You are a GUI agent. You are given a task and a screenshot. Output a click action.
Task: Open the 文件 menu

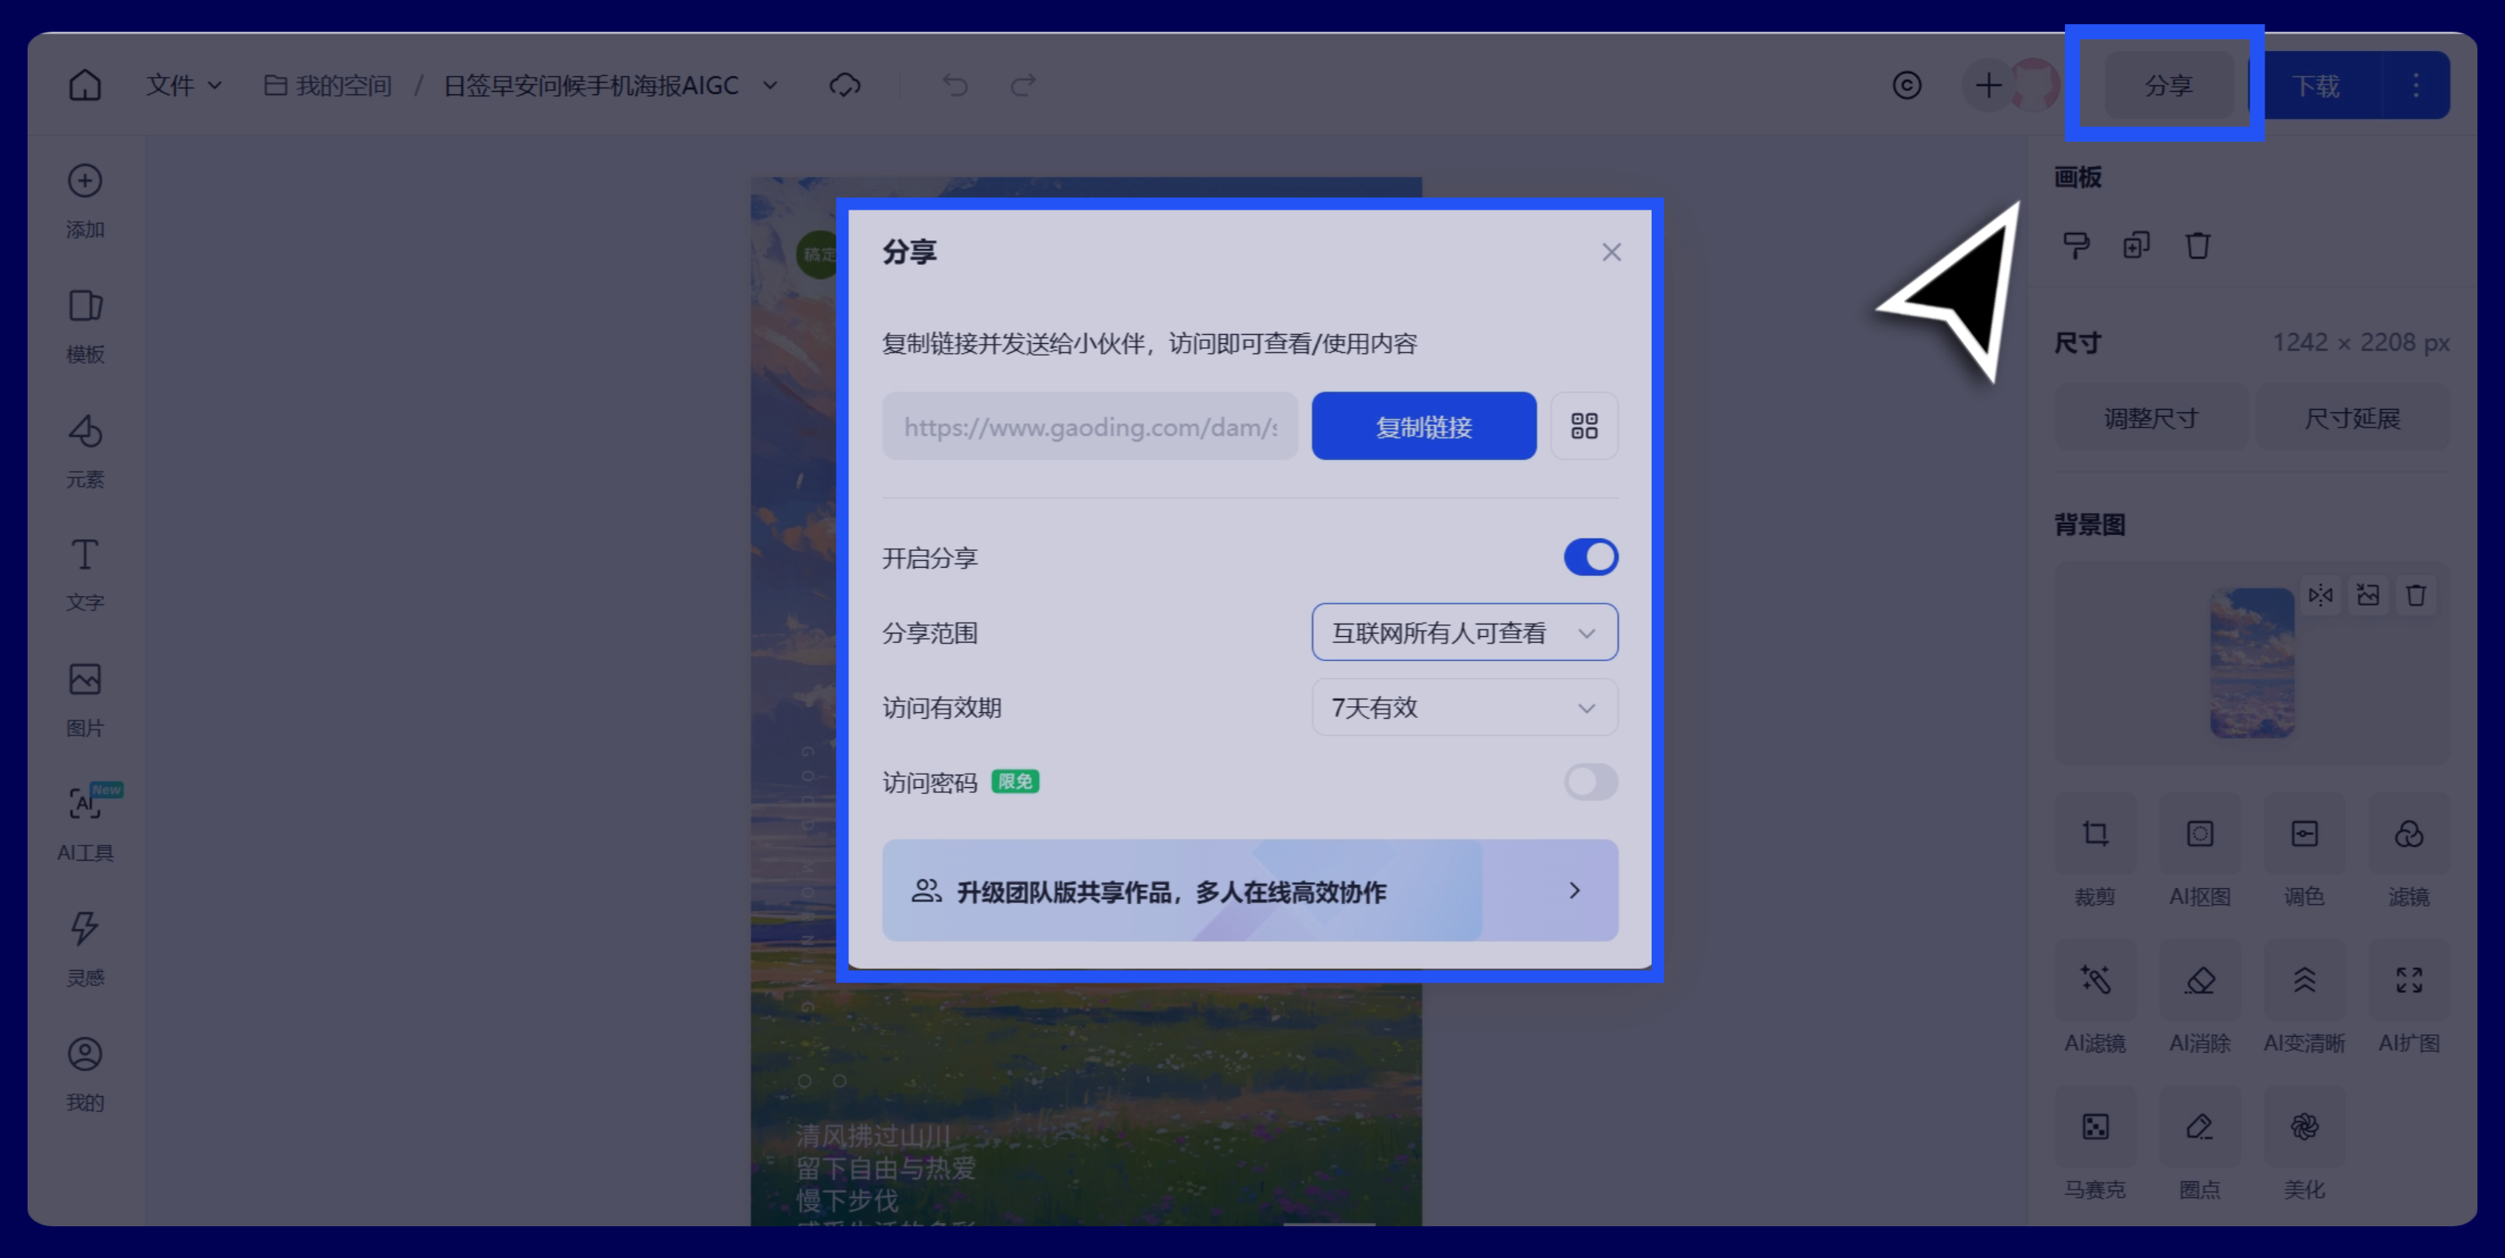tap(184, 85)
